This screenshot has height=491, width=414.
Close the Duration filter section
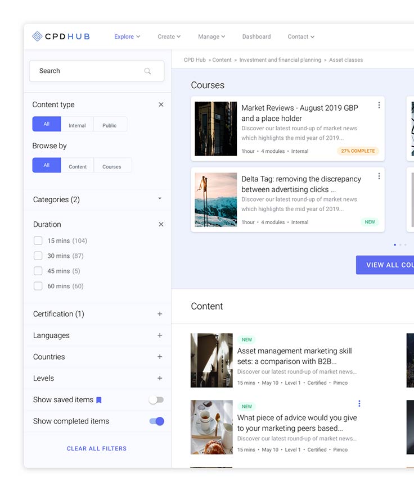[161, 225]
